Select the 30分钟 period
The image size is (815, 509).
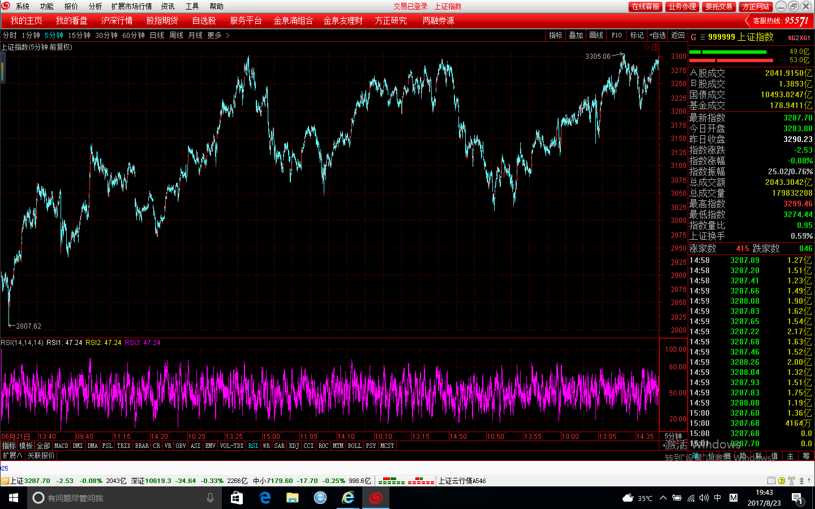click(x=106, y=35)
